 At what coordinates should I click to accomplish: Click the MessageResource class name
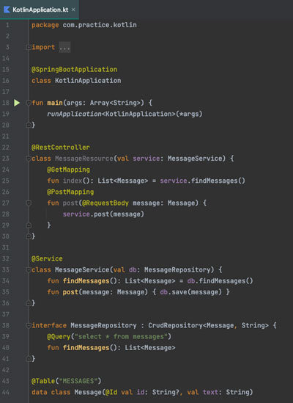(x=84, y=159)
